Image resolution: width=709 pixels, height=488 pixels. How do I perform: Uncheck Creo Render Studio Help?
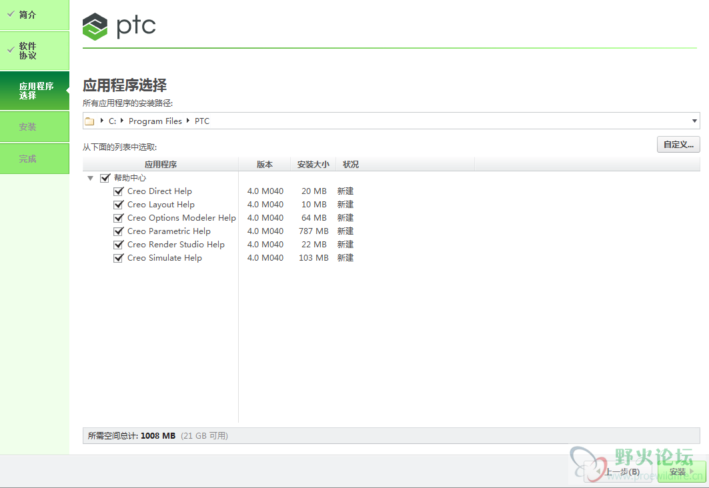pos(119,245)
